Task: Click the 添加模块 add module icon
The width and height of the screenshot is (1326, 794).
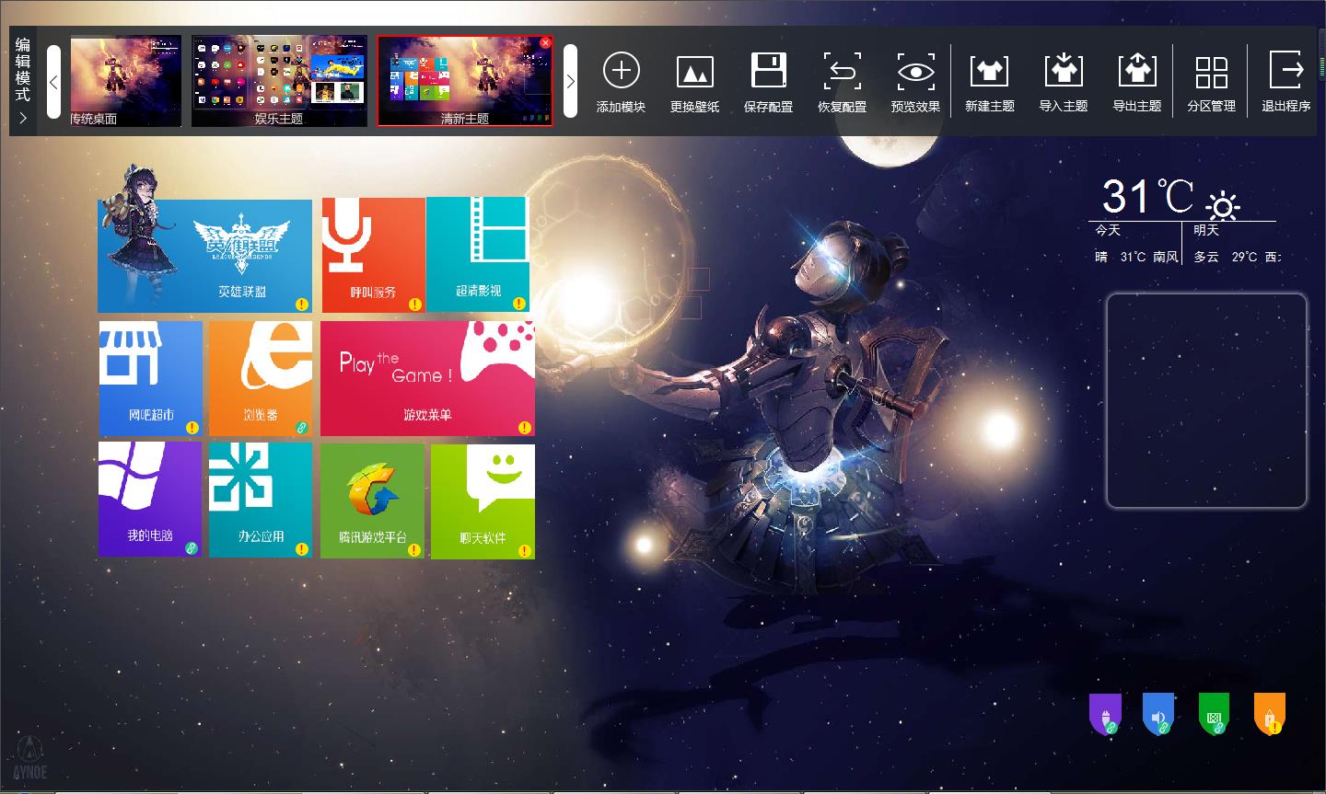Action: [622, 71]
